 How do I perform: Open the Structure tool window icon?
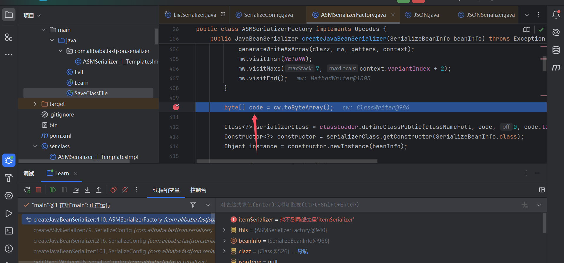[9, 37]
